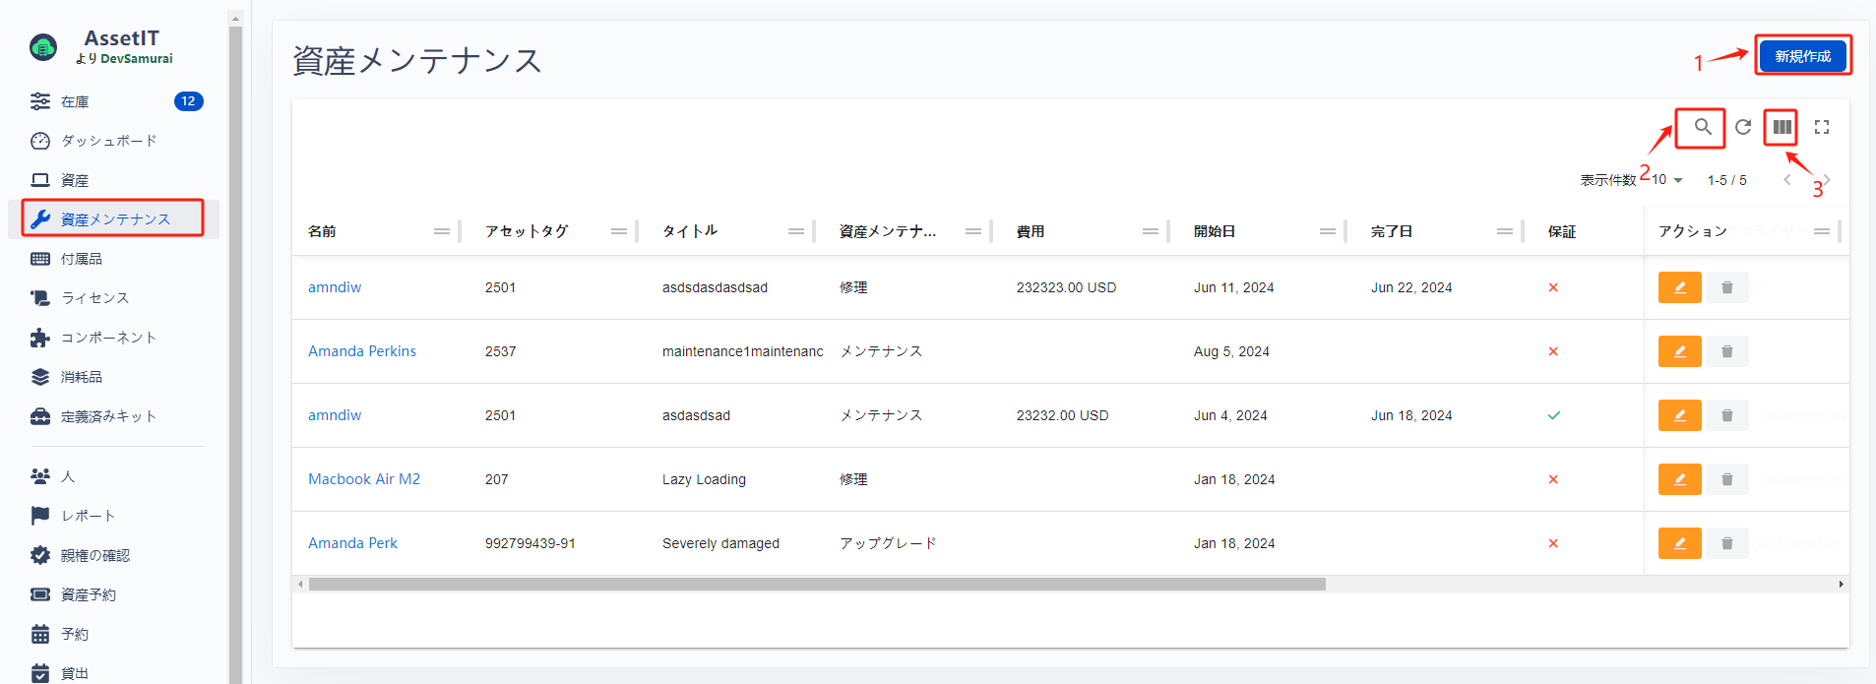Click the Amanda Perk asset link
This screenshot has height=684, width=1876.
[352, 543]
